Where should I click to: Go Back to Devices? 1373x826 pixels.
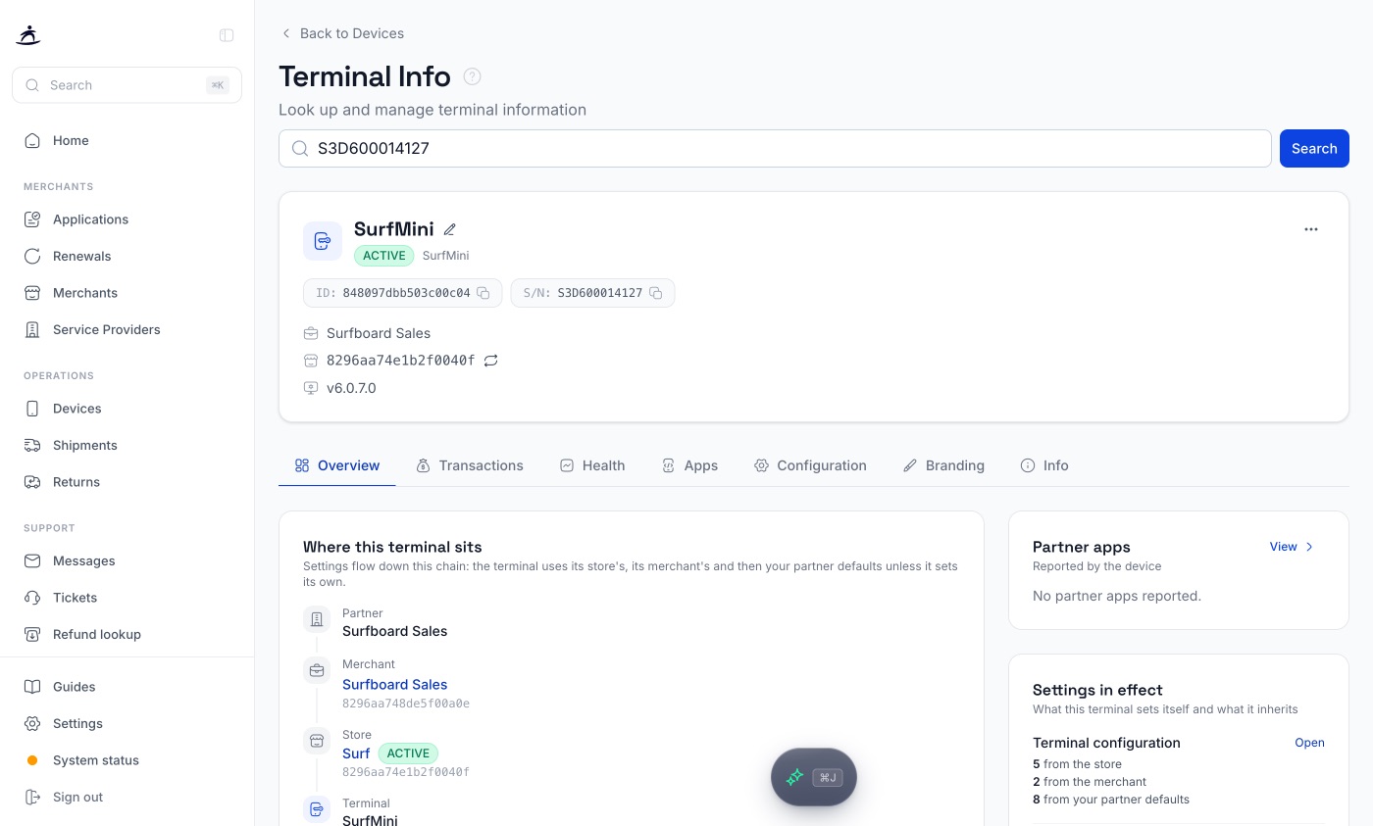(x=342, y=33)
